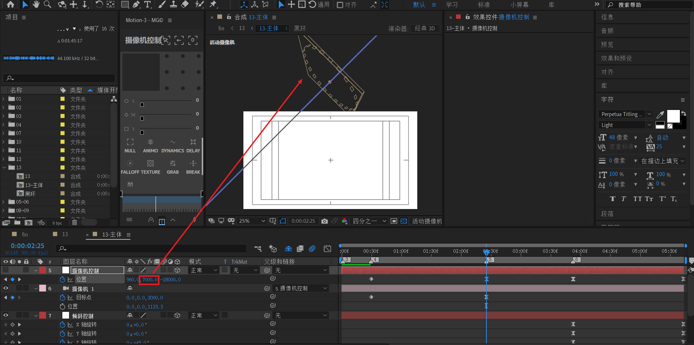Click the 7000.0 Y position value
This screenshot has height=345, width=694.
coord(150,280)
